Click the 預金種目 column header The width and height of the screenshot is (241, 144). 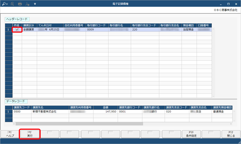[189, 25]
